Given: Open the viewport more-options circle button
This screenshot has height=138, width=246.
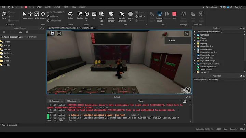Looking at the screenshot, I should pos(187,33).
